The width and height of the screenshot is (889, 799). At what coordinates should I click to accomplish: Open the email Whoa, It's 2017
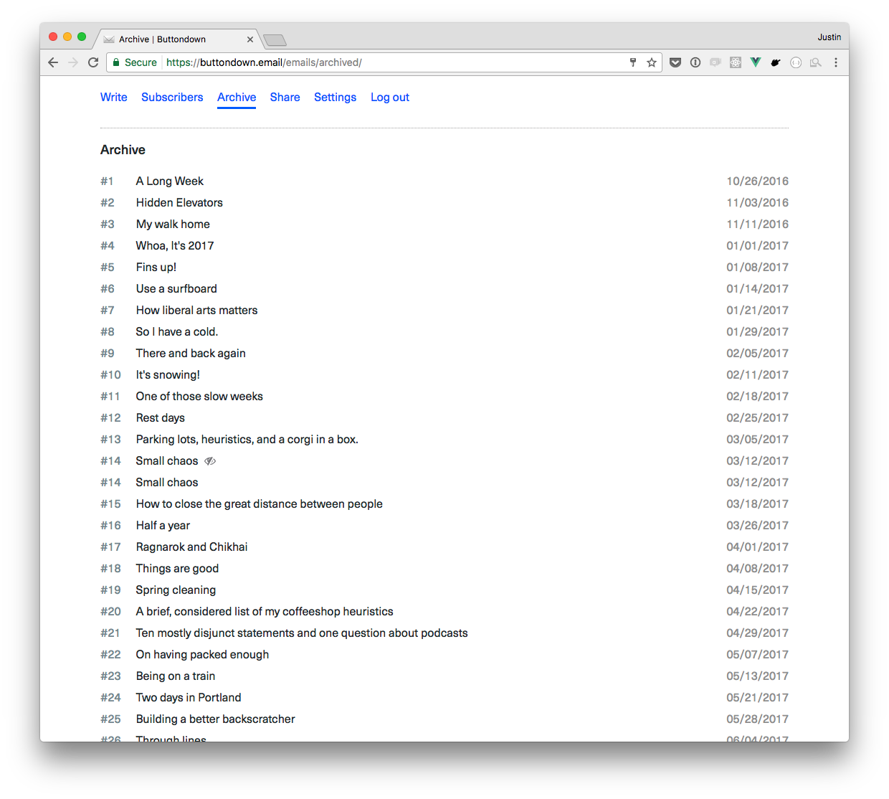click(x=175, y=245)
